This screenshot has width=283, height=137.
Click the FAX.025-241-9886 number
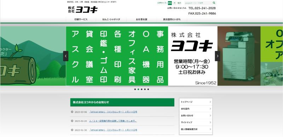[202, 13]
